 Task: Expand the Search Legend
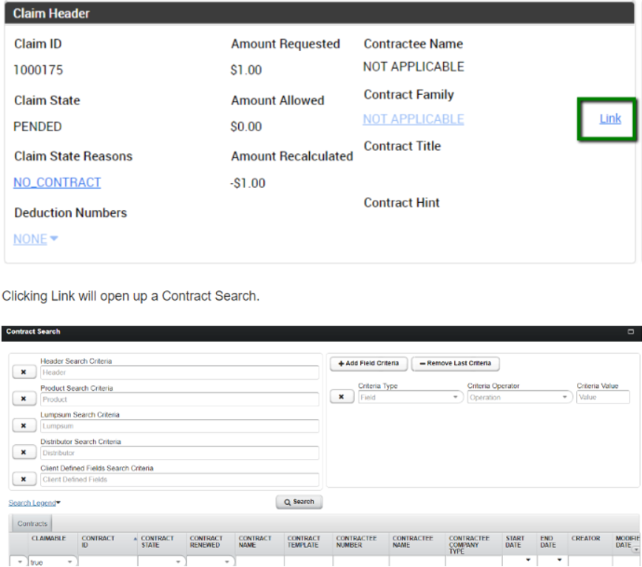pos(35,503)
